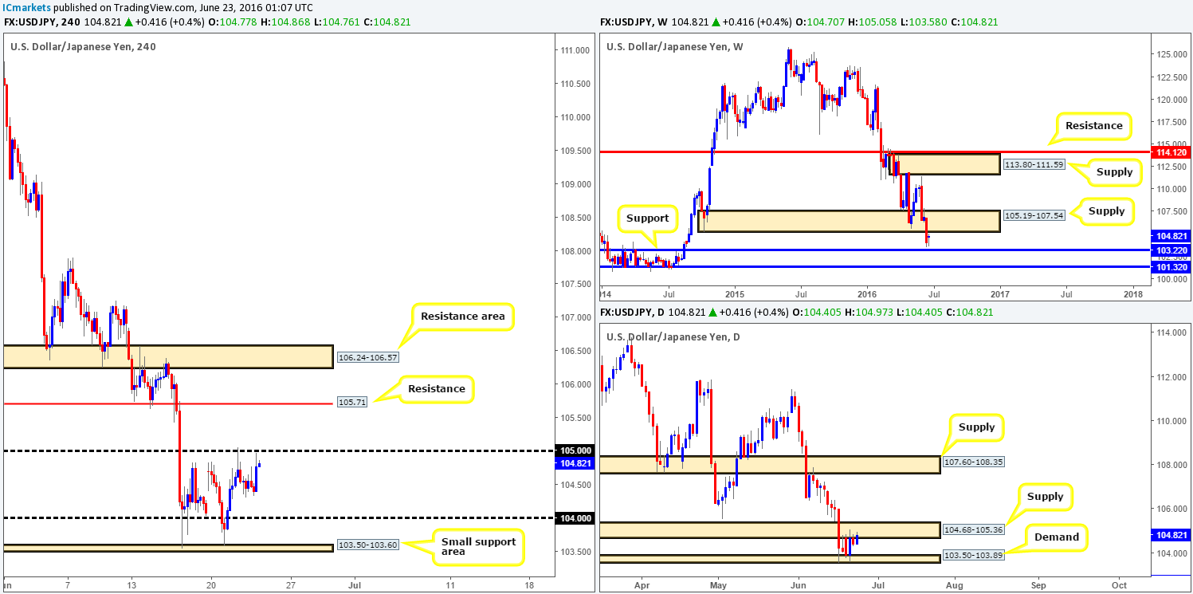
Task: Open the ICmarkets publisher link
Action: point(29,6)
